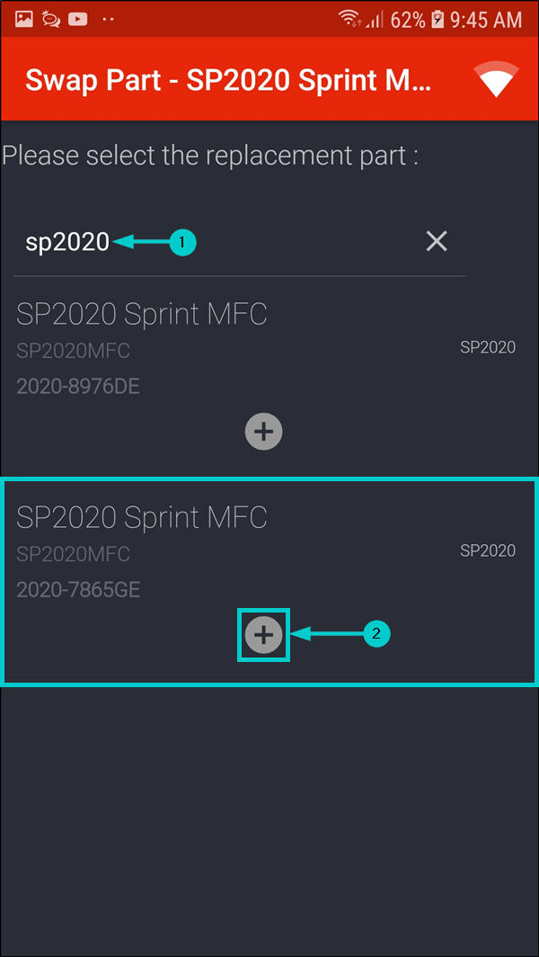Open the chat notification icon
Image resolution: width=539 pixels, height=957 pixels.
51,19
